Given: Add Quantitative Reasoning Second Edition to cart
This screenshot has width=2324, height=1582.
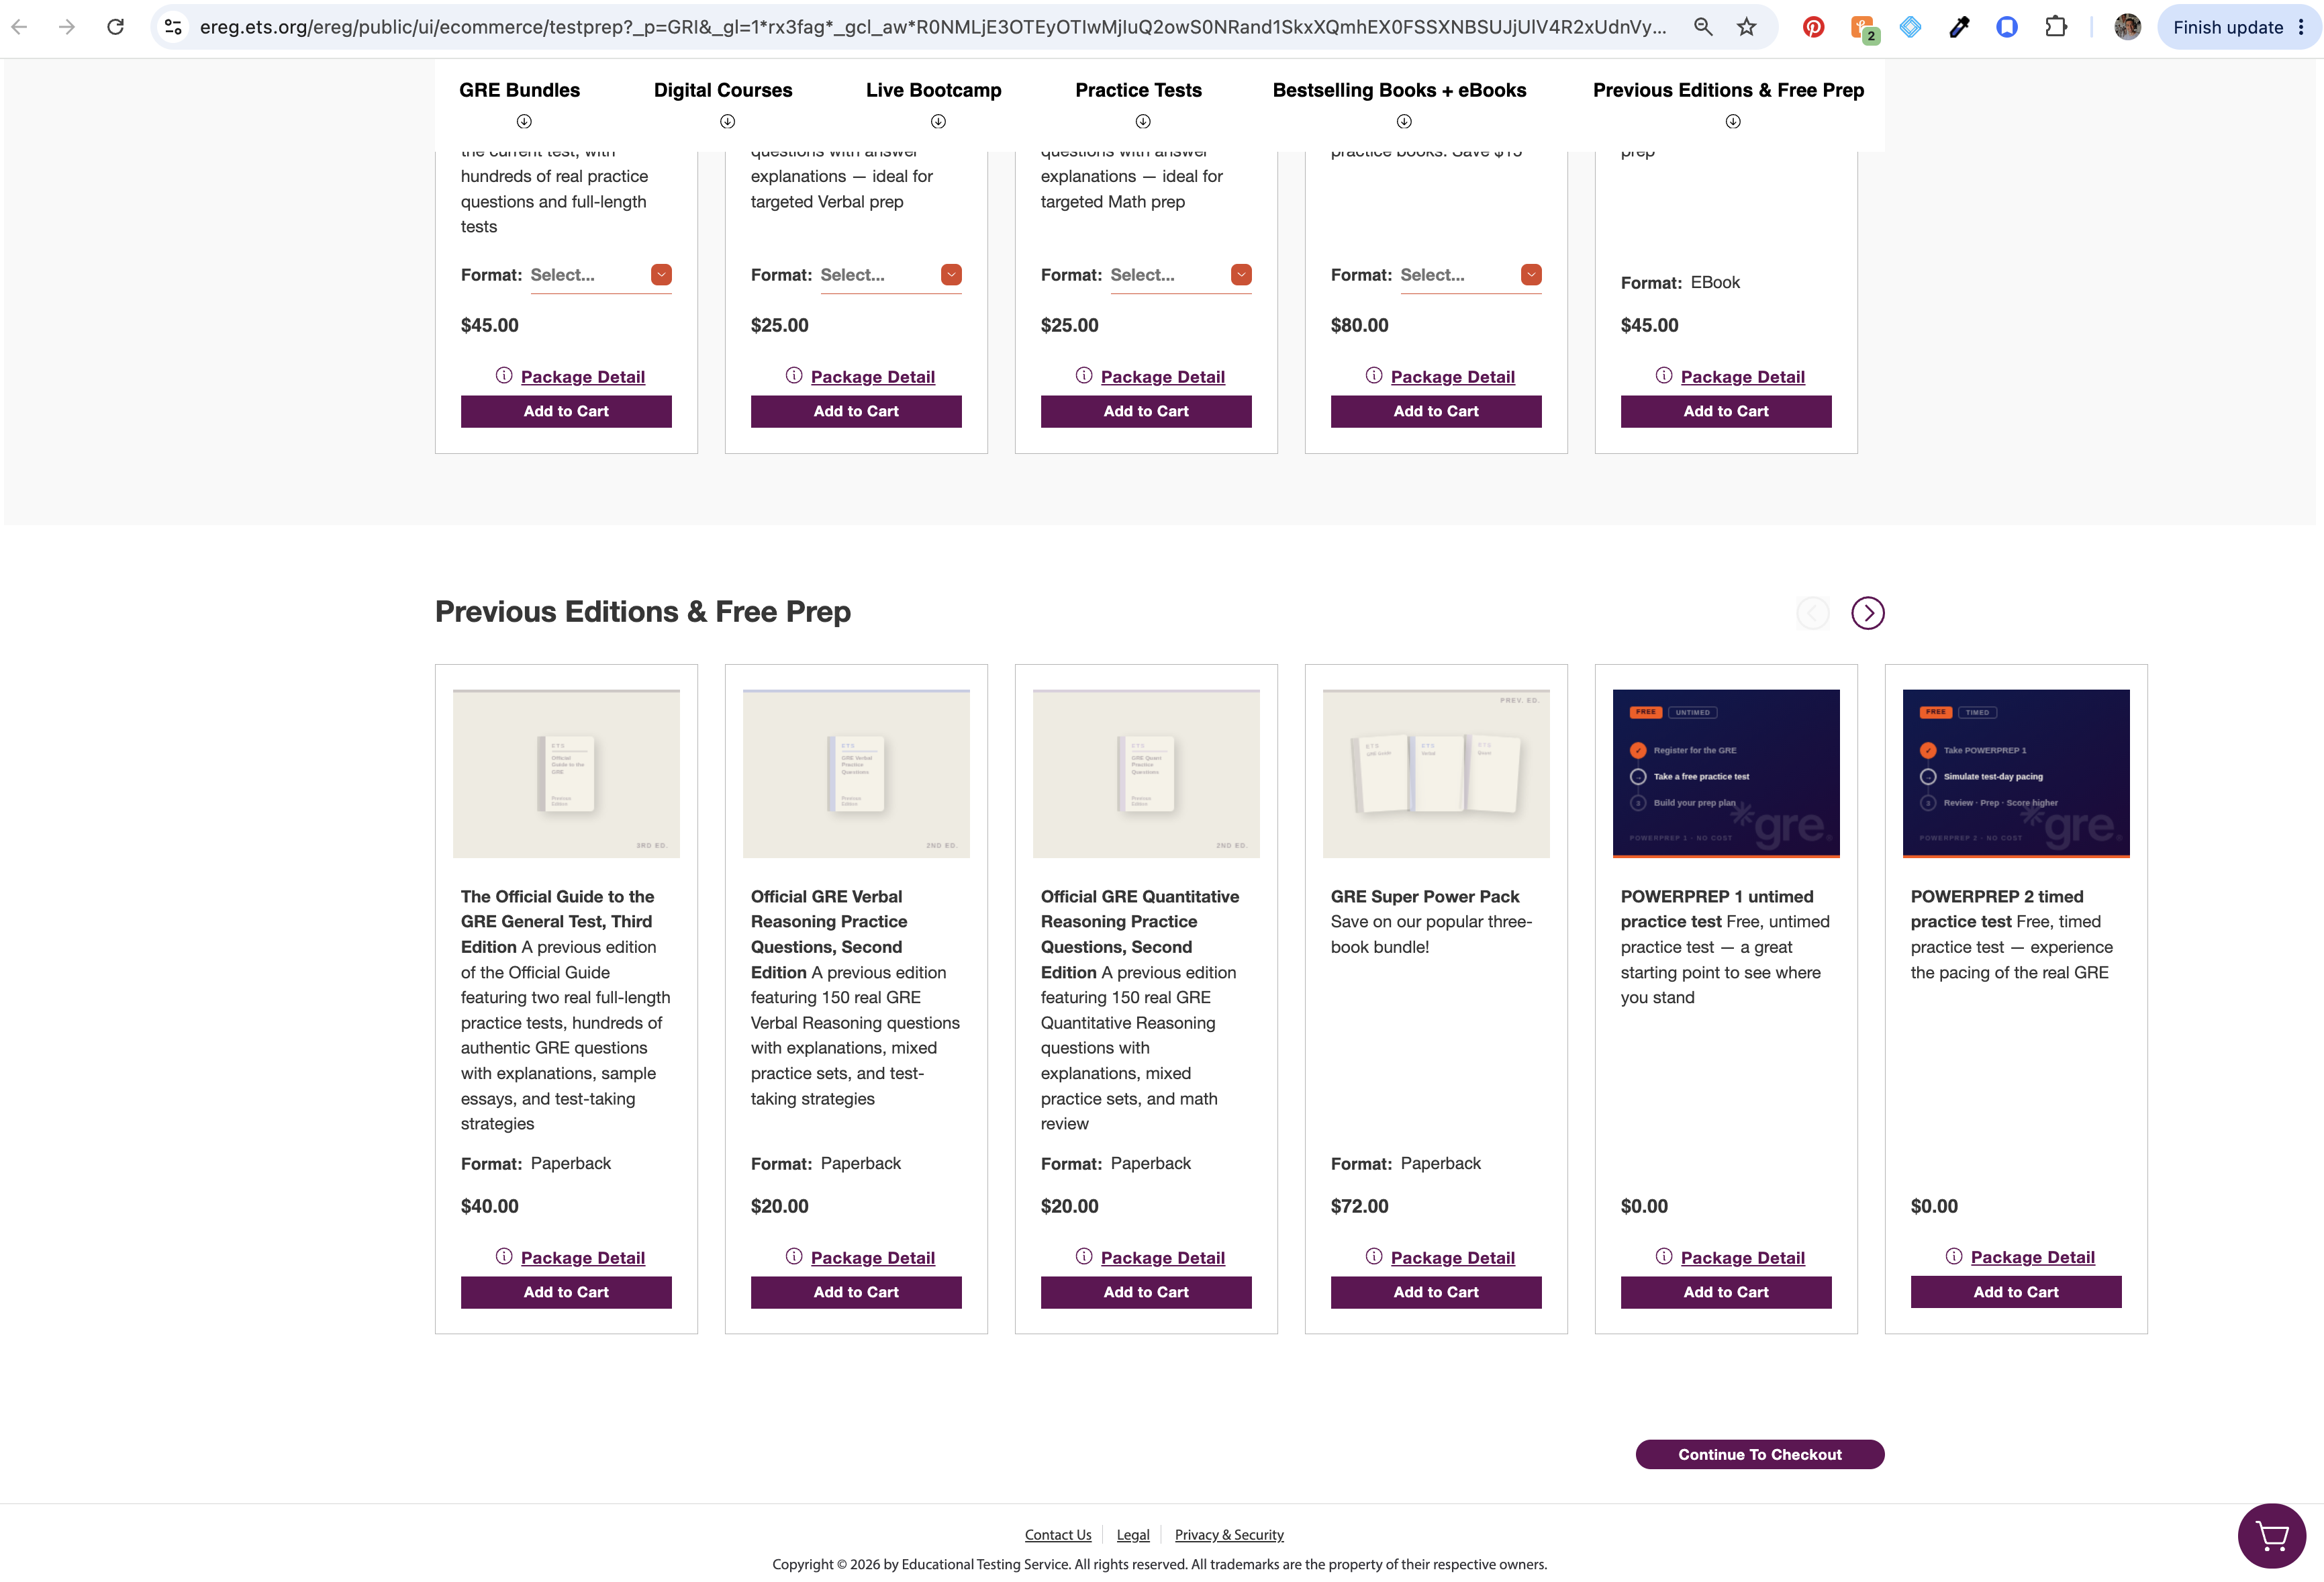Looking at the screenshot, I should click(1146, 1292).
